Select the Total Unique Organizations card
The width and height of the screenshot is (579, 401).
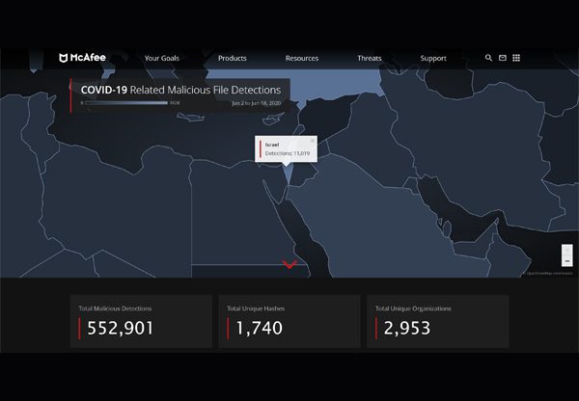click(436, 321)
